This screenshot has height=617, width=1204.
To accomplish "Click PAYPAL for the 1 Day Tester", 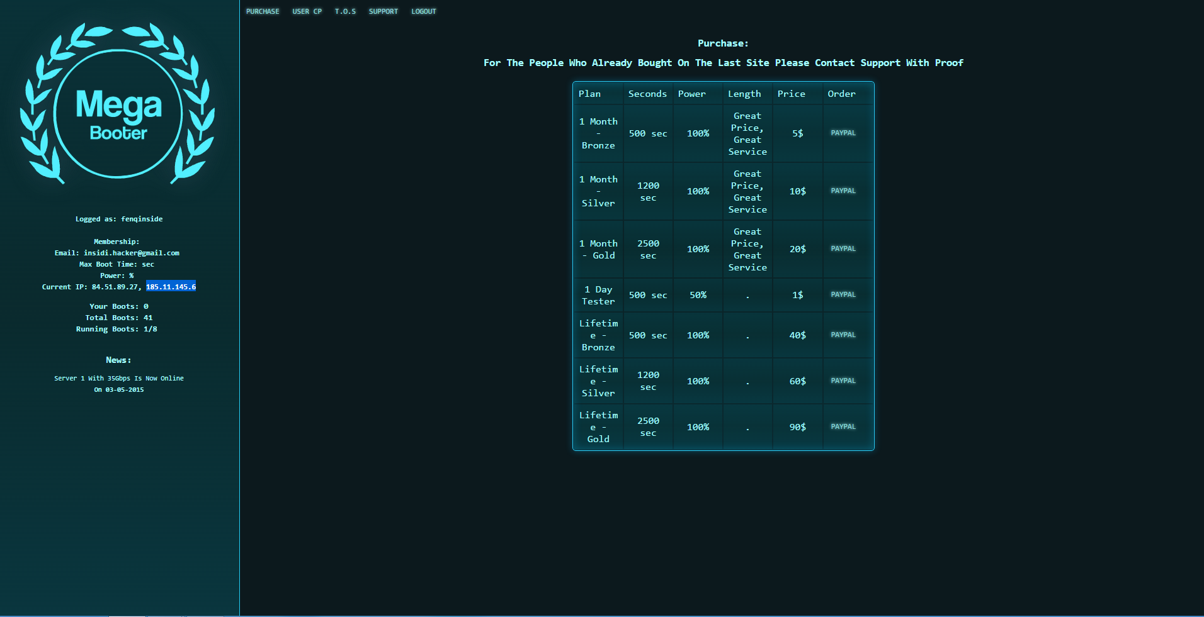I will [843, 295].
